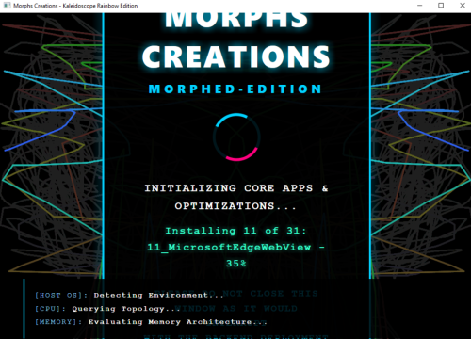Click 'INITIALIZING CORE APPS &' text
This screenshot has height=339, width=471.
click(236, 188)
